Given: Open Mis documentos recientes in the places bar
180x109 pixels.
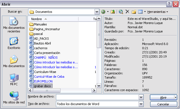Looking at the screenshot, I should coord(14,25).
